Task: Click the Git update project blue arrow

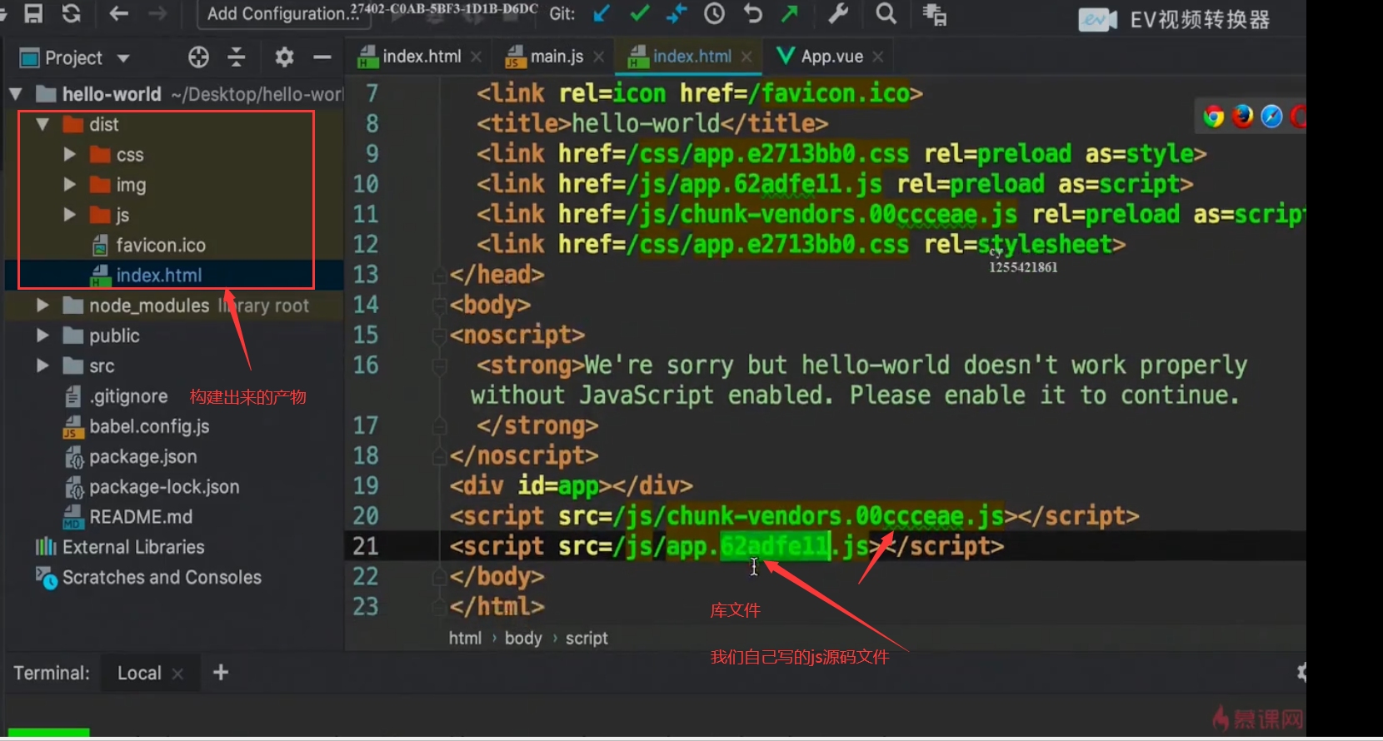Action: (x=601, y=13)
